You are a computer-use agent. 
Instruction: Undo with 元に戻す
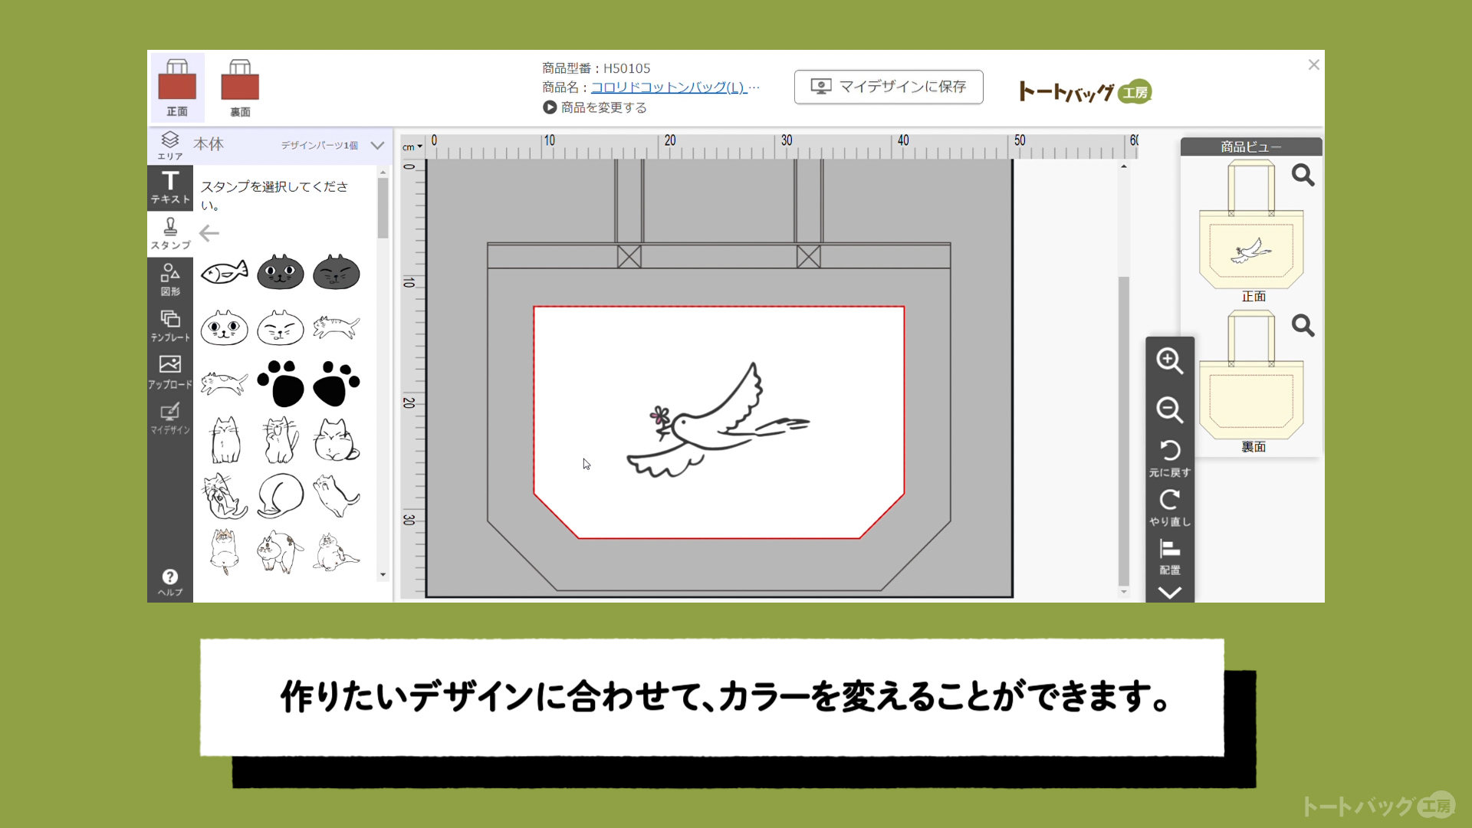click(1170, 458)
